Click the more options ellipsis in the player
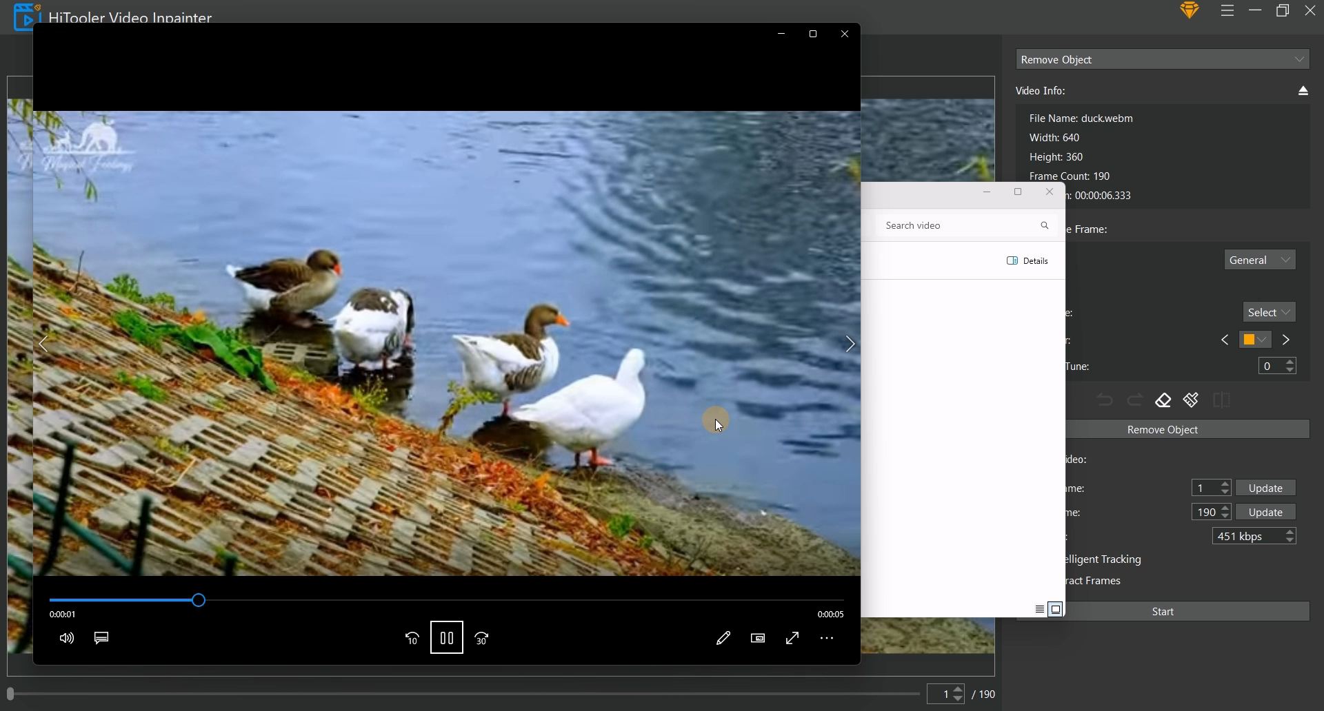The image size is (1324, 711). (x=827, y=638)
